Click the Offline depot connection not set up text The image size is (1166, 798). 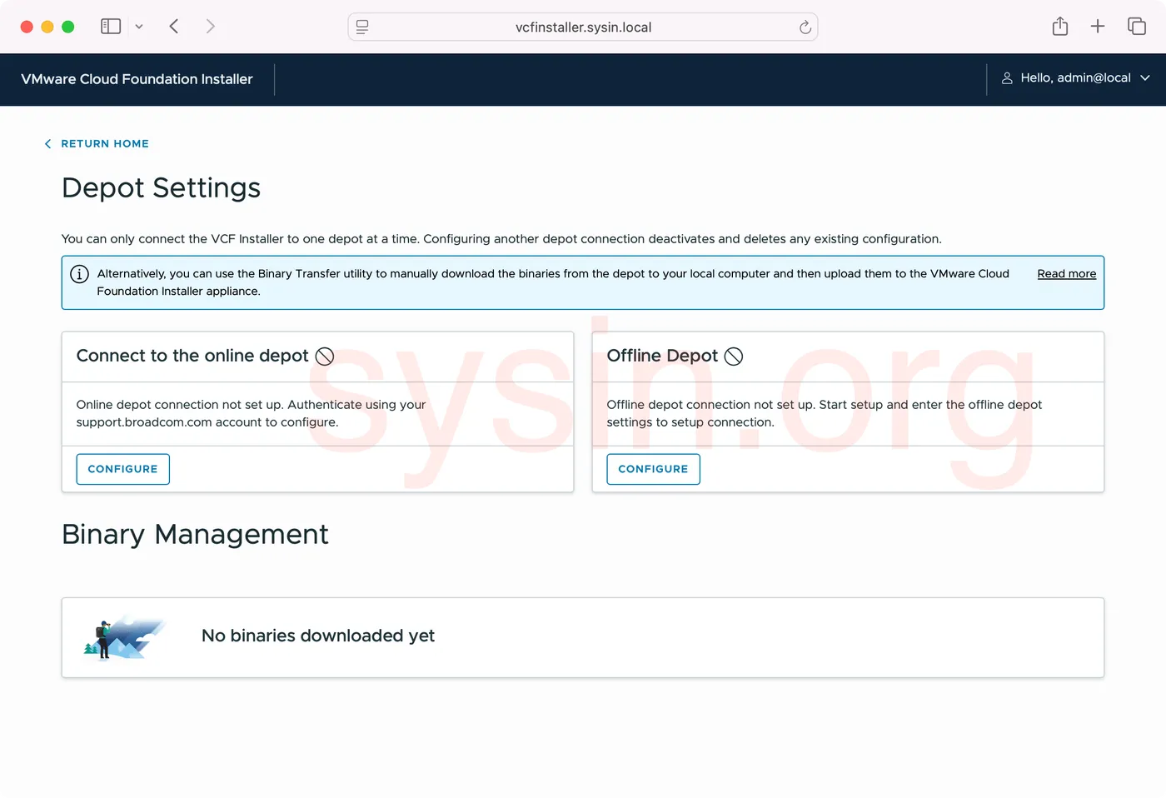pyautogui.click(x=825, y=413)
